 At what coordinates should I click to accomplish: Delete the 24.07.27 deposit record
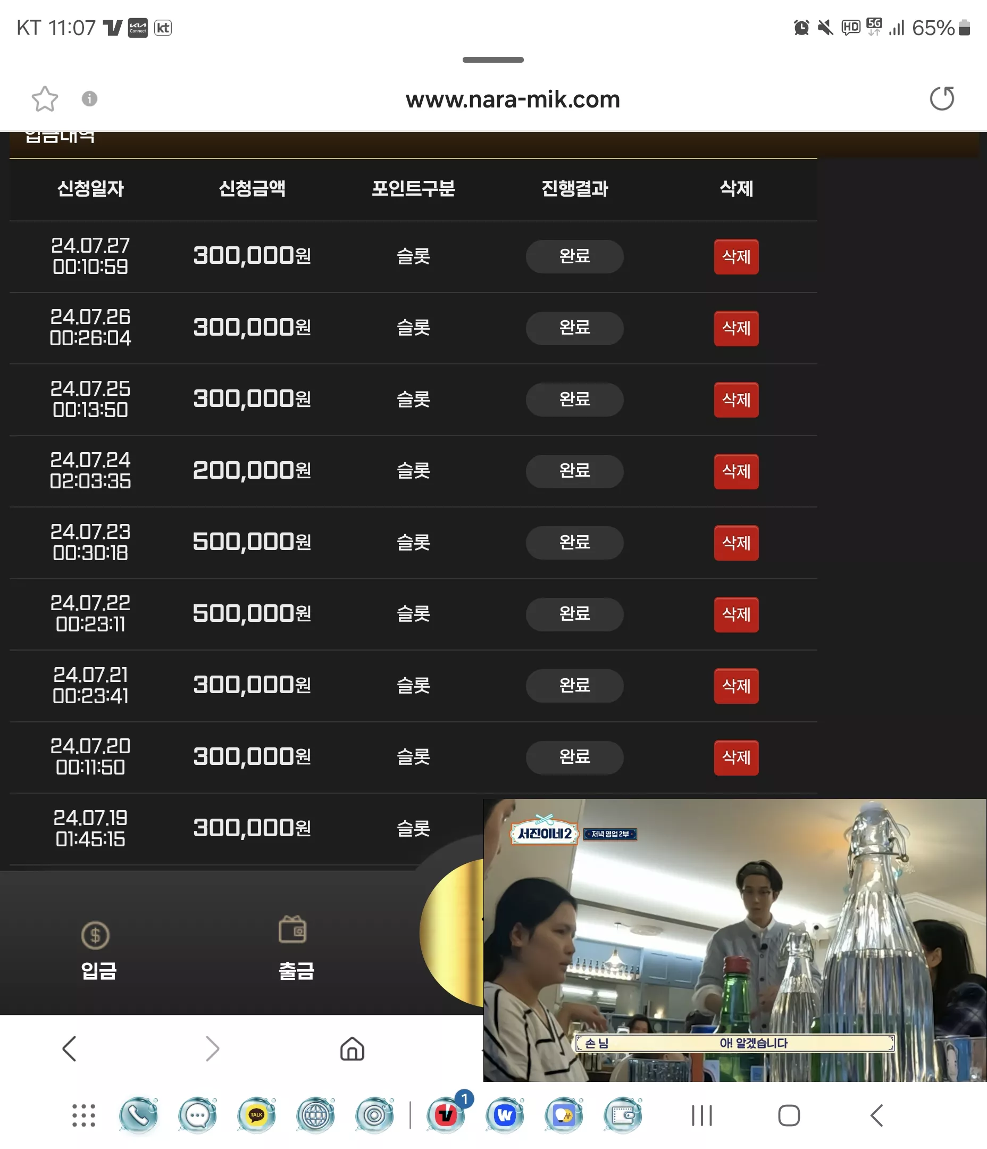click(736, 257)
